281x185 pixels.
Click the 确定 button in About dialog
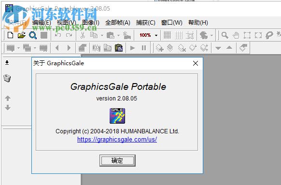coord(117,160)
